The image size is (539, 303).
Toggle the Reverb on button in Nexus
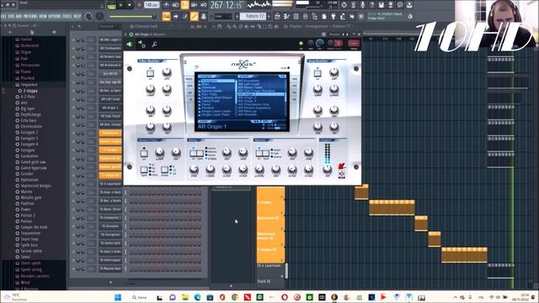pyautogui.click(x=259, y=153)
